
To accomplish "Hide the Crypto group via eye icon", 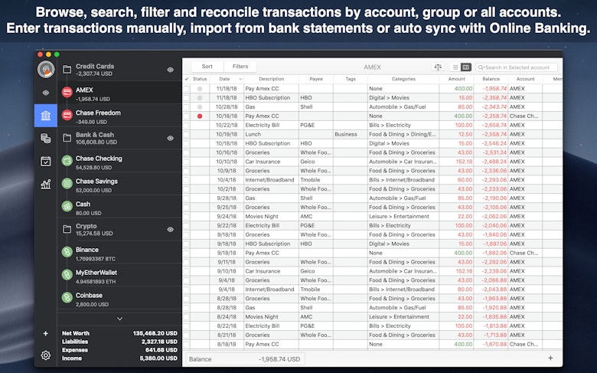I will point(170,229).
